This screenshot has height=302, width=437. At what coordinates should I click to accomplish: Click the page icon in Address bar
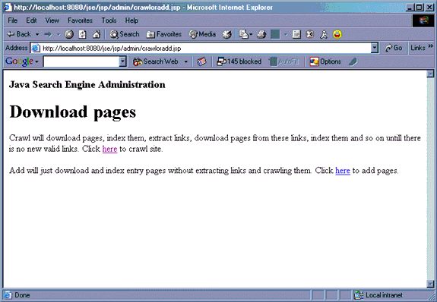[36, 48]
